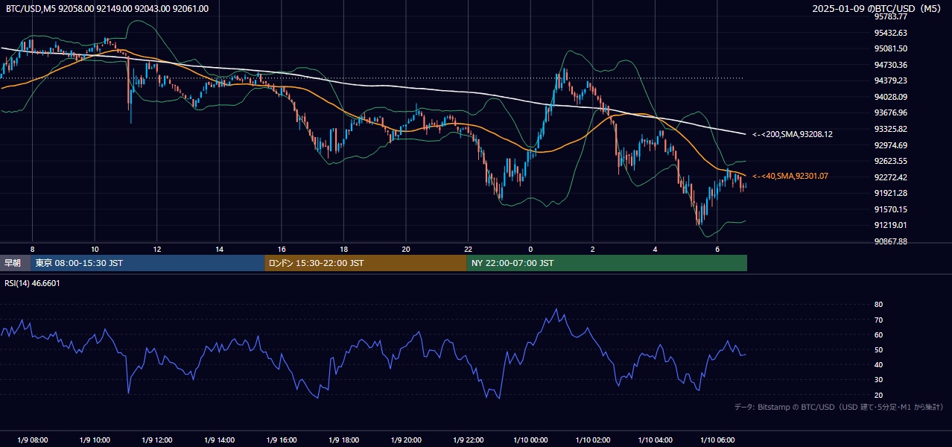Click price axis value 90867.88
The image size is (952, 447).
coord(891,241)
